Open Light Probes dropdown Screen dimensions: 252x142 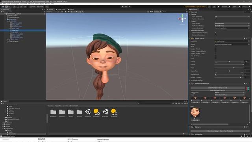232,24
